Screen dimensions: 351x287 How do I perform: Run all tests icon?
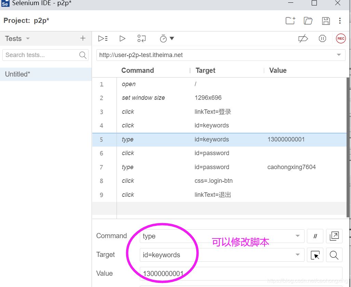point(103,39)
